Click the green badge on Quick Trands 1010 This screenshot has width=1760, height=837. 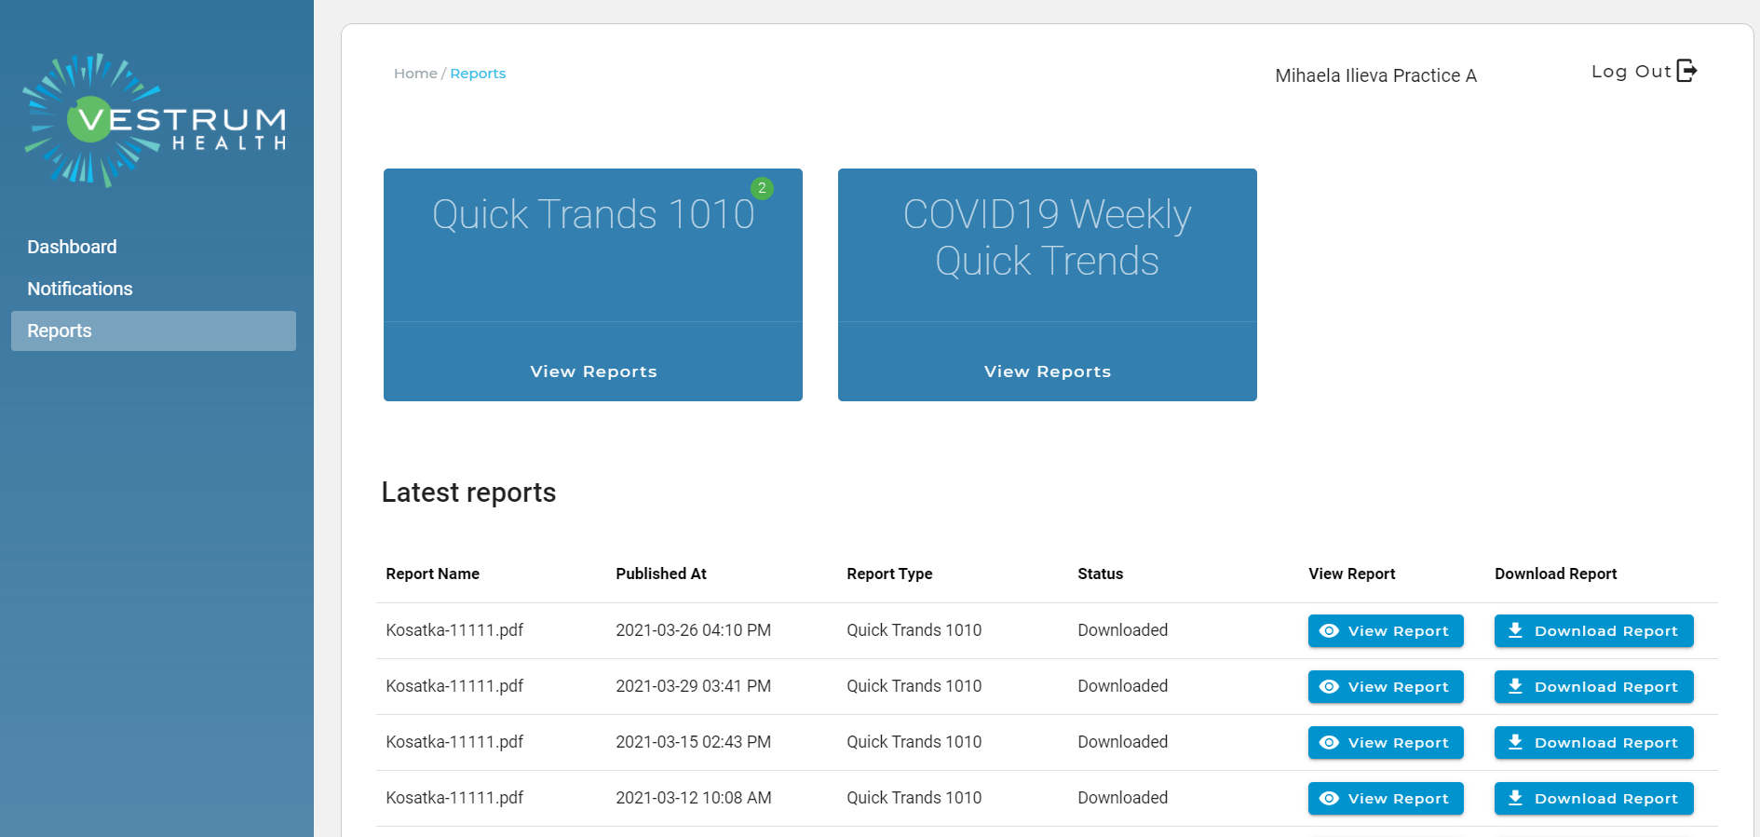click(x=762, y=188)
